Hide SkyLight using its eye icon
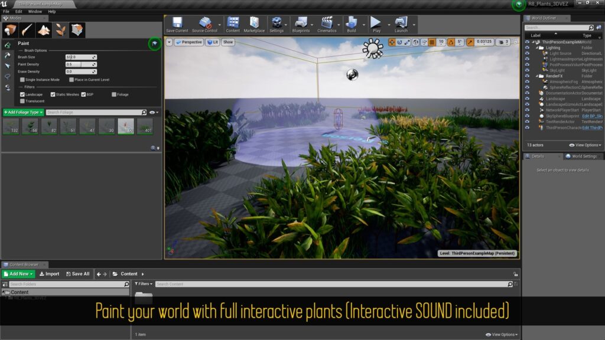 click(x=527, y=70)
